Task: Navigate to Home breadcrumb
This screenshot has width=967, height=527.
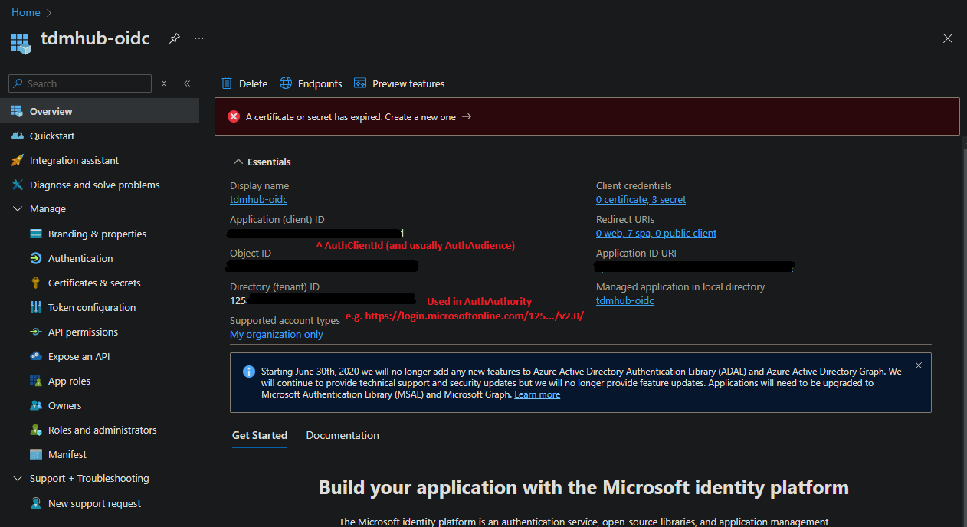Action: coord(25,12)
